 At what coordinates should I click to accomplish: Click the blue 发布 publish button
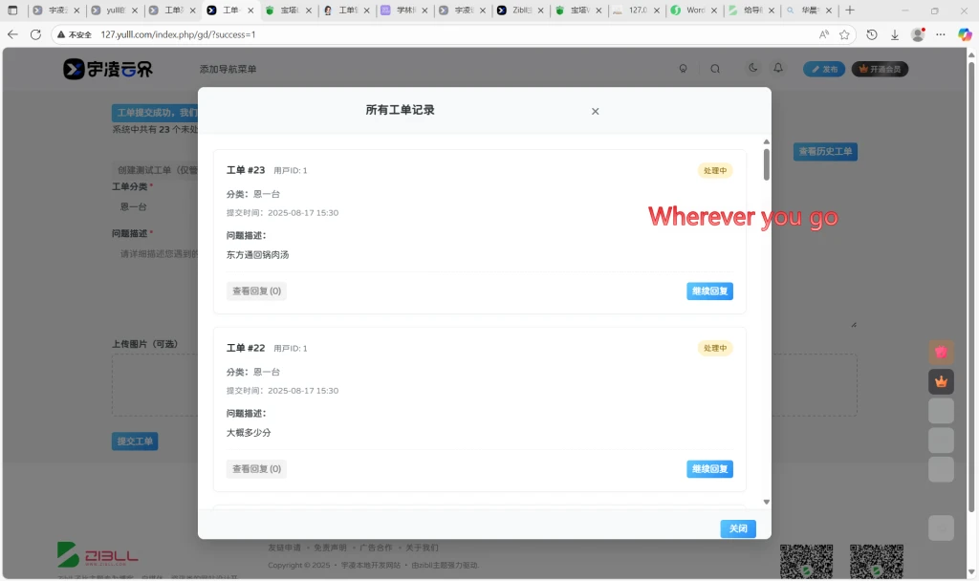click(823, 68)
